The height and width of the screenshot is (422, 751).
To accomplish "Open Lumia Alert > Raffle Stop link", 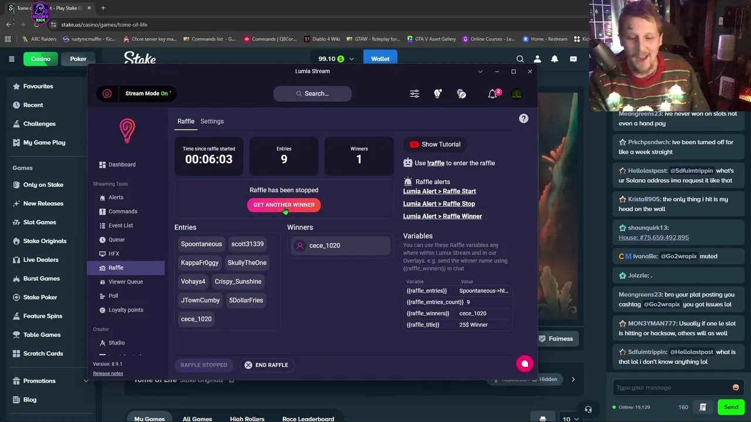I will 439,204.
